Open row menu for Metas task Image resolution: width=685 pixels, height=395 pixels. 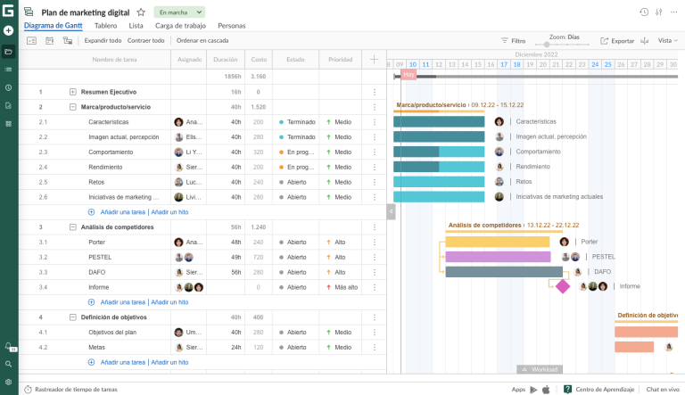pos(375,348)
